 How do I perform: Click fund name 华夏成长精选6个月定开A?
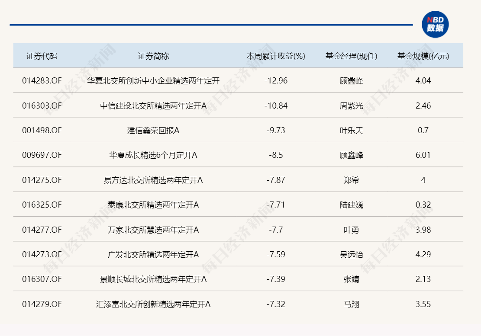tap(153, 155)
